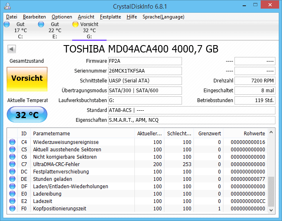Click disk title TOSHIBA MD04ACA400 4000,7 GB
282x221 pixels.
coord(141,49)
